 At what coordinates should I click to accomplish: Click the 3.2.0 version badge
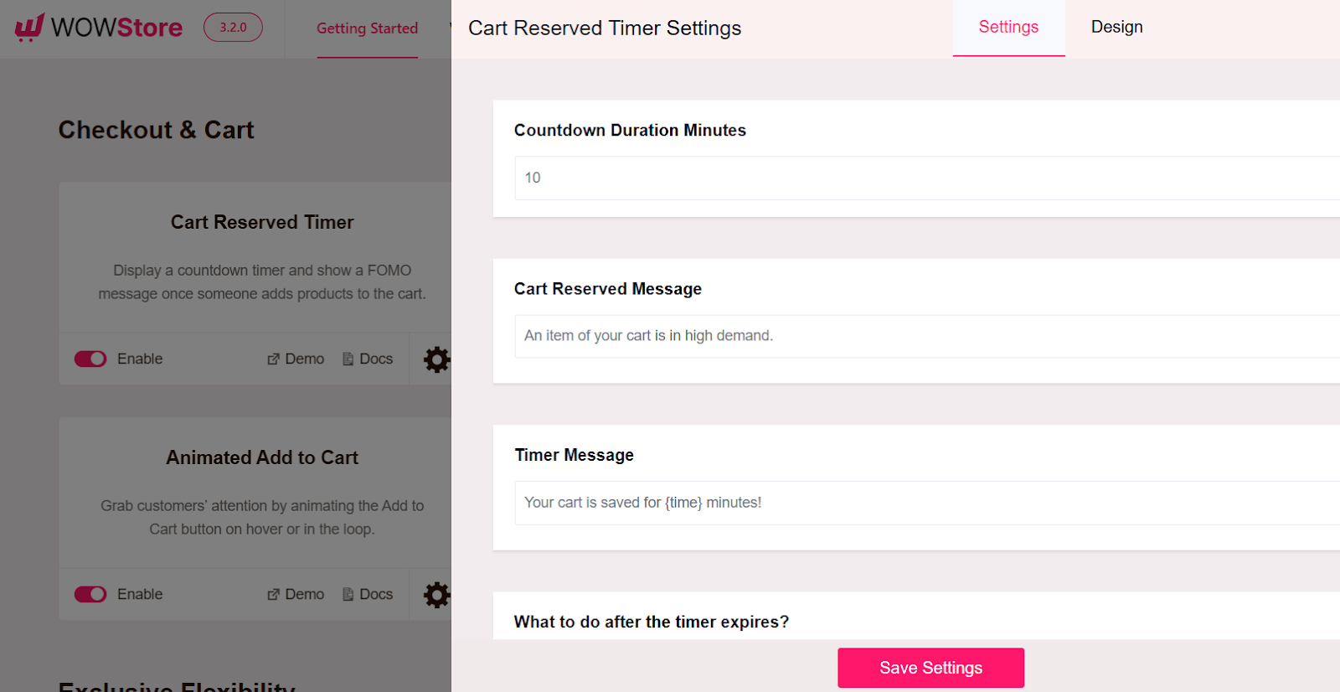point(233,27)
